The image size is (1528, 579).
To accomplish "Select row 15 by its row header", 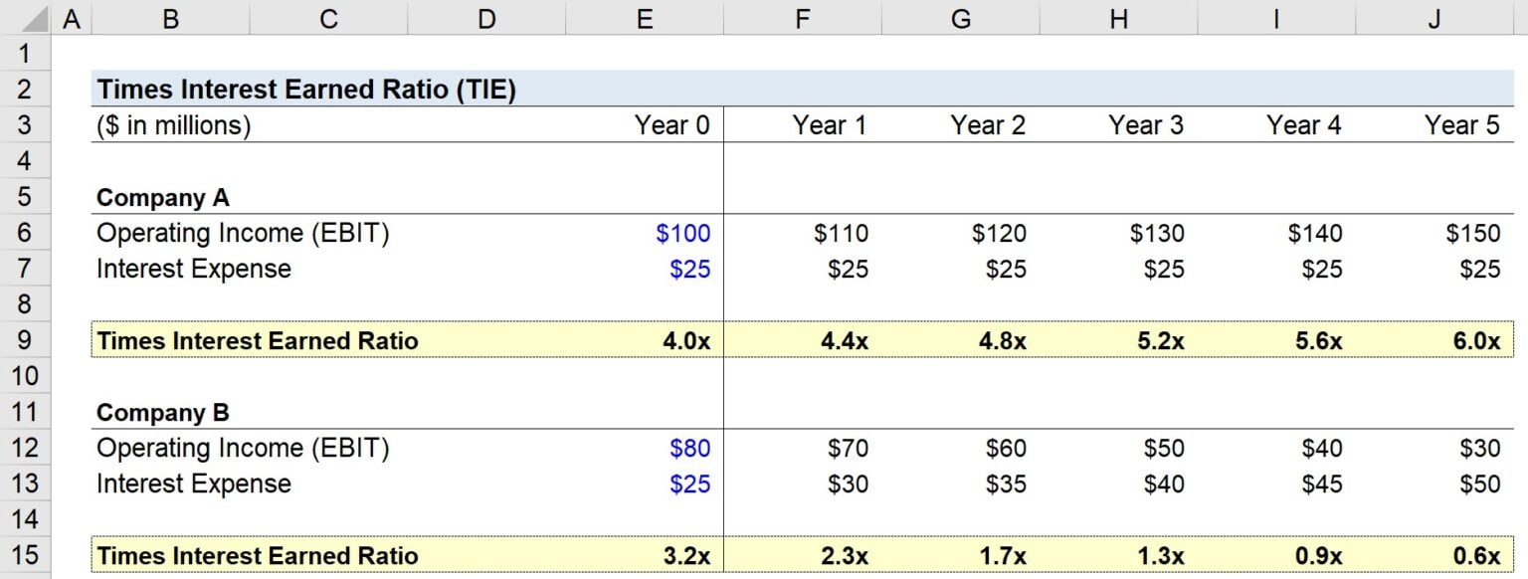I will (x=27, y=555).
